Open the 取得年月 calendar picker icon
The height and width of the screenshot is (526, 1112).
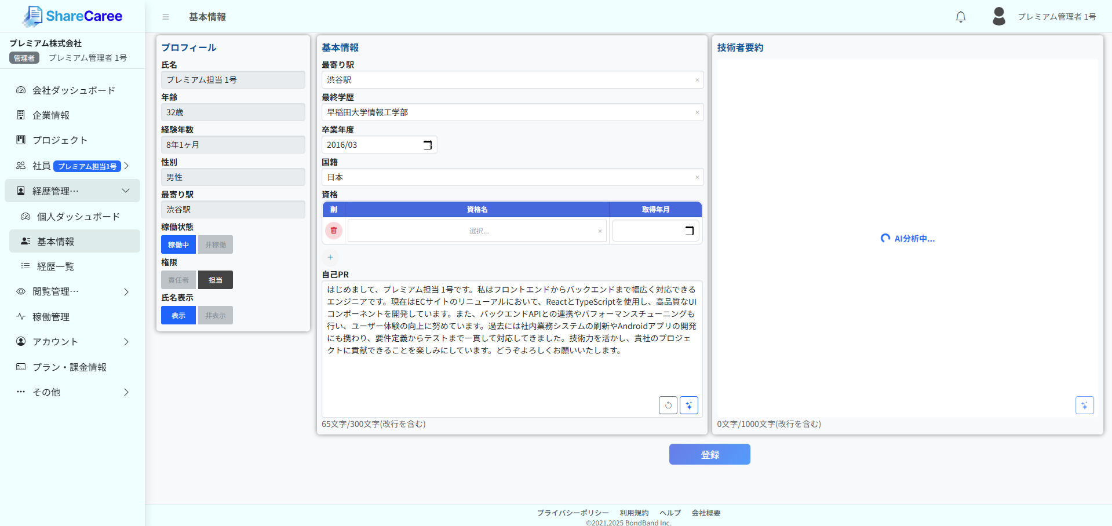[x=690, y=231]
